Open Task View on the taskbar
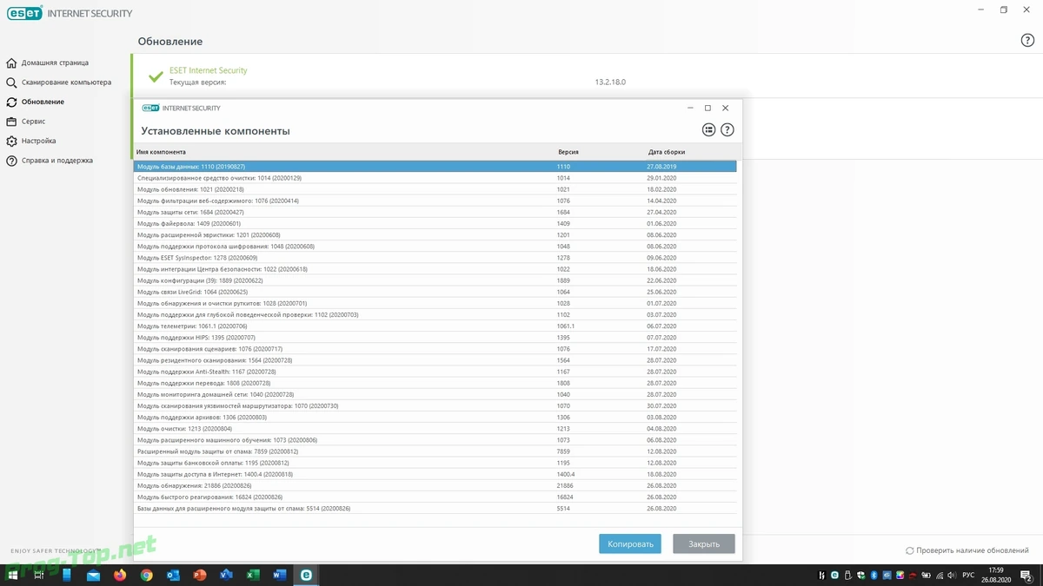 (39, 575)
